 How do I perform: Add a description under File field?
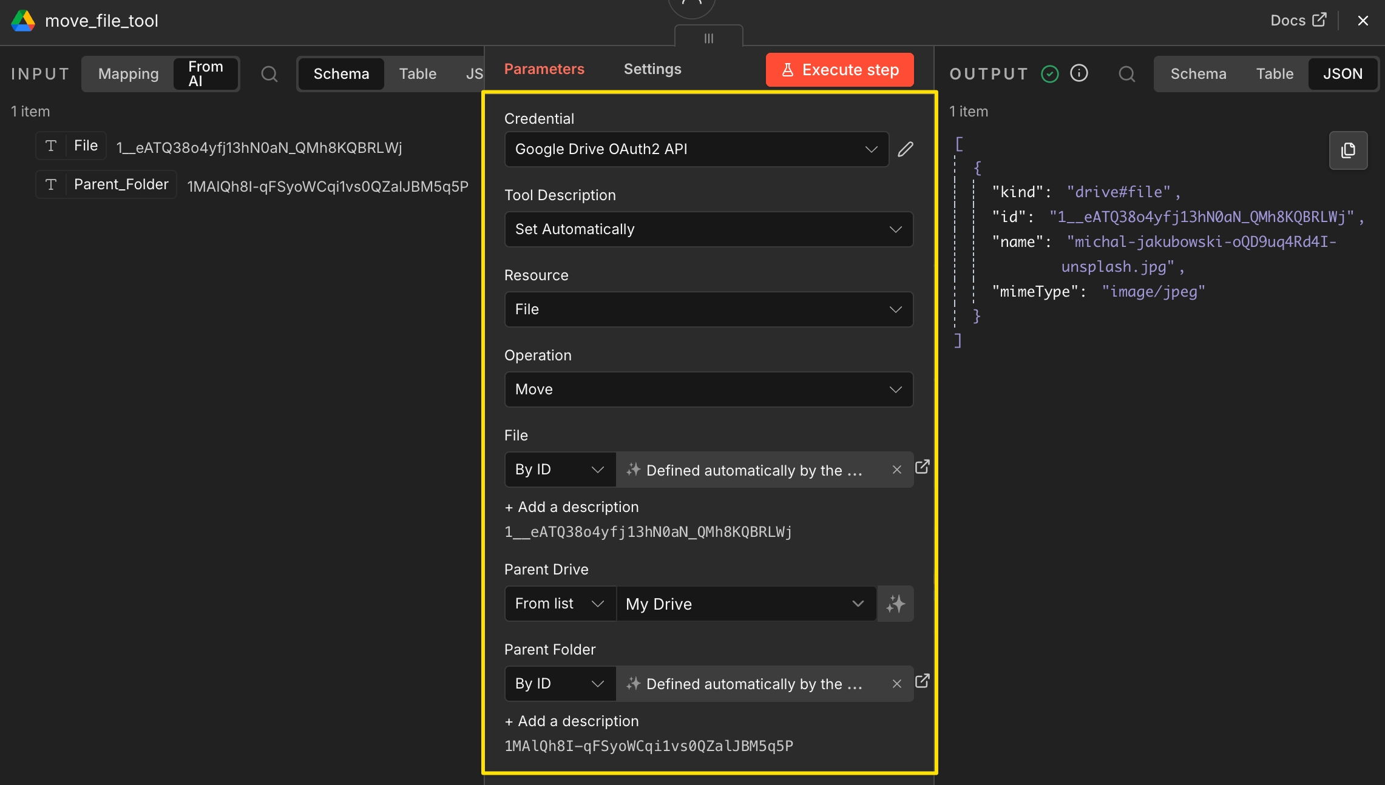[x=572, y=507]
